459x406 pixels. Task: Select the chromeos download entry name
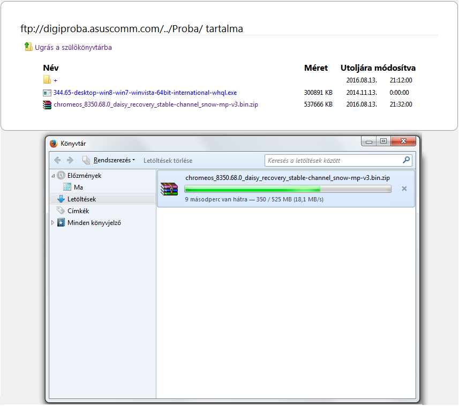tap(288, 178)
